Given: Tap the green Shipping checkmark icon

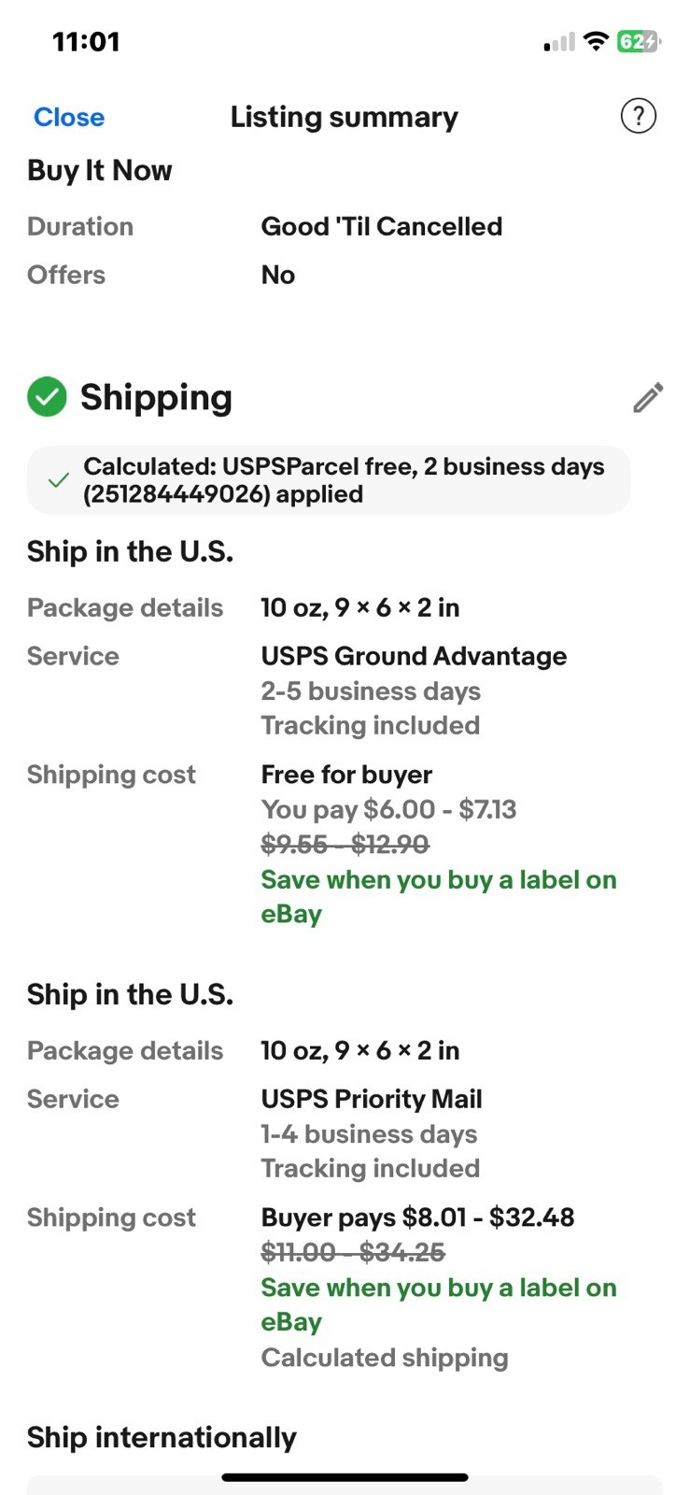Looking at the screenshot, I should point(47,397).
